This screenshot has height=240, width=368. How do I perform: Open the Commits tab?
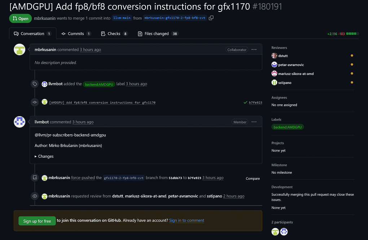click(76, 34)
